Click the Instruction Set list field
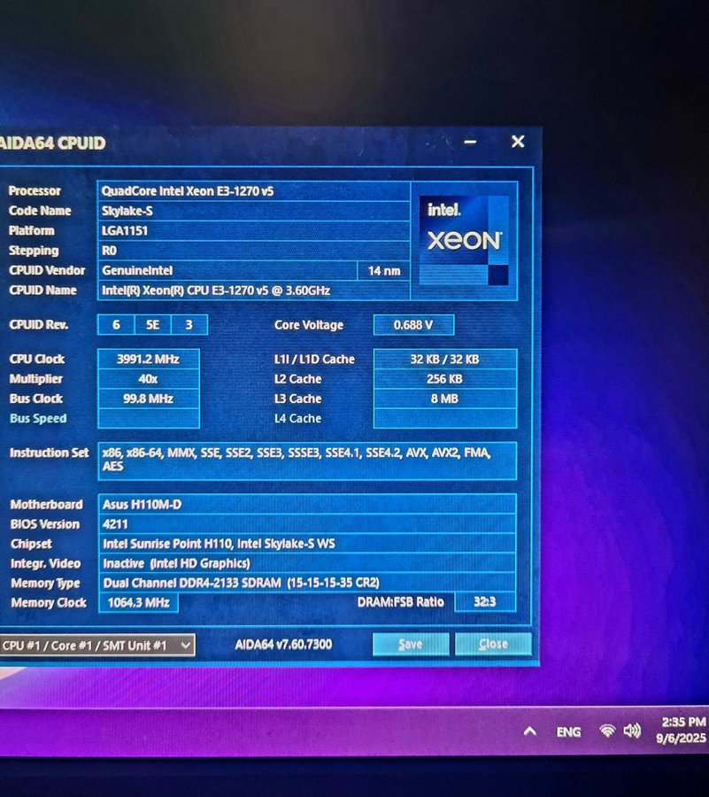This screenshot has width=709, height=797. coord(307,460)
